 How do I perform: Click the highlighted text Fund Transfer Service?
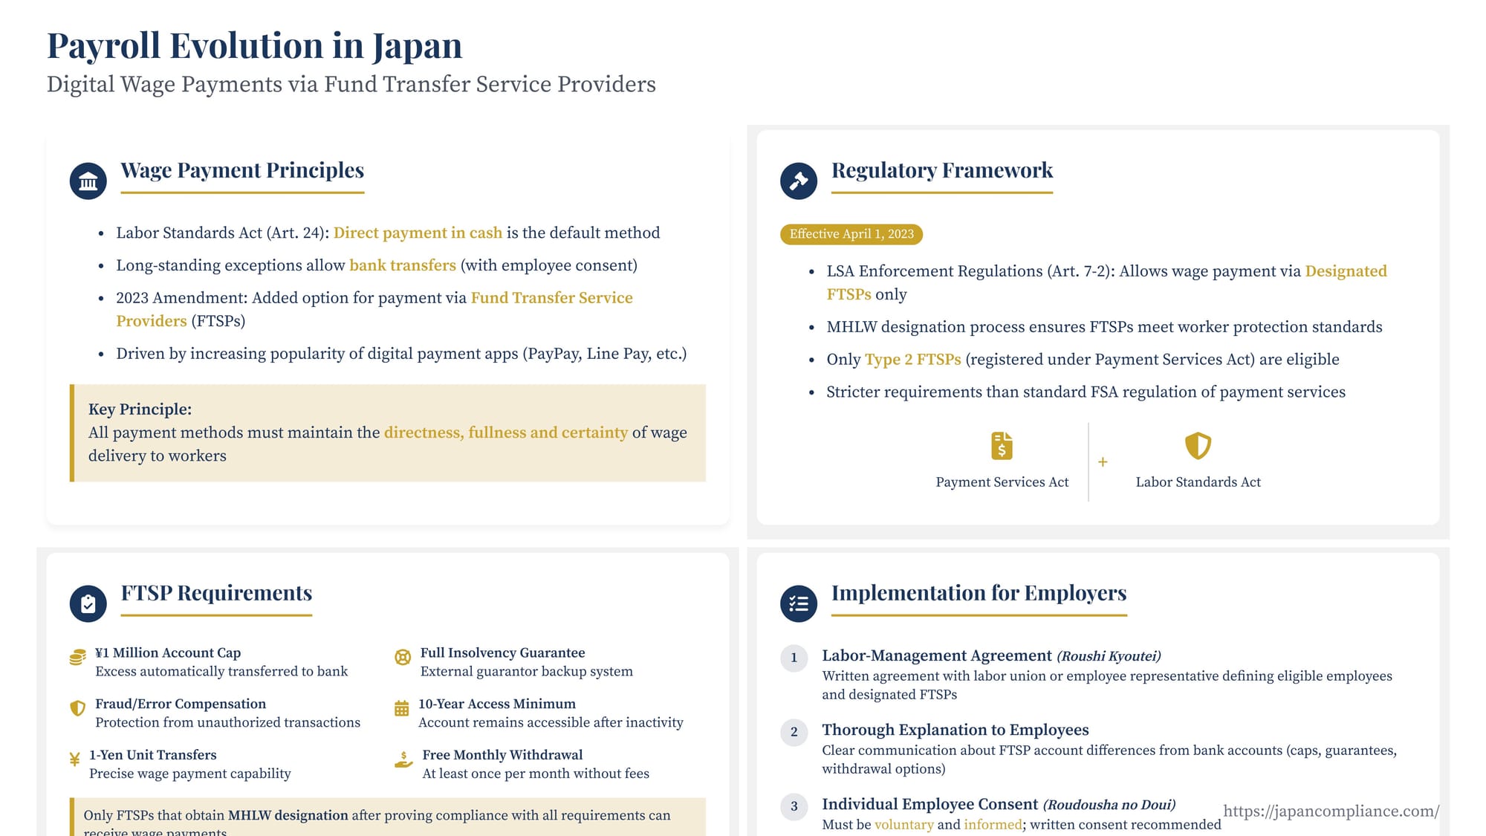tap(552, 298)
